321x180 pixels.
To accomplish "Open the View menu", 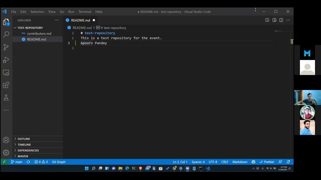I will coord(52,11).
